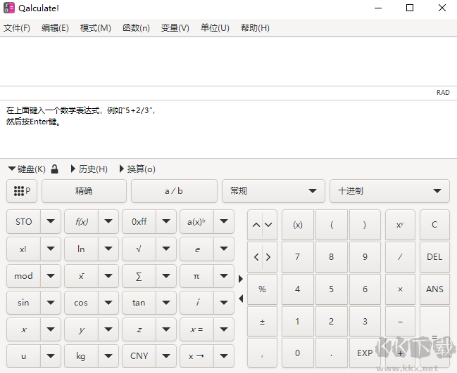Click the smart parentheses (x) button
This screenshot has height=373, width=457.
(298, 225)
